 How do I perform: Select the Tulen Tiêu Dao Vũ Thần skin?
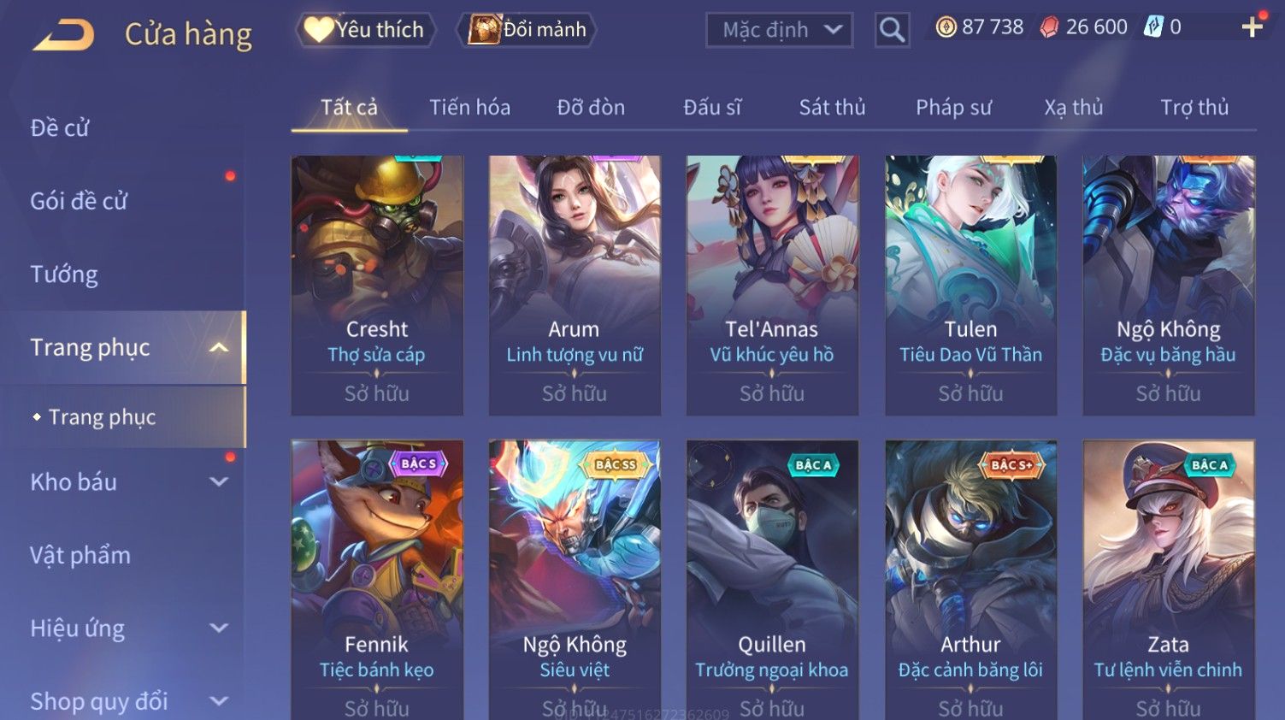970,286
